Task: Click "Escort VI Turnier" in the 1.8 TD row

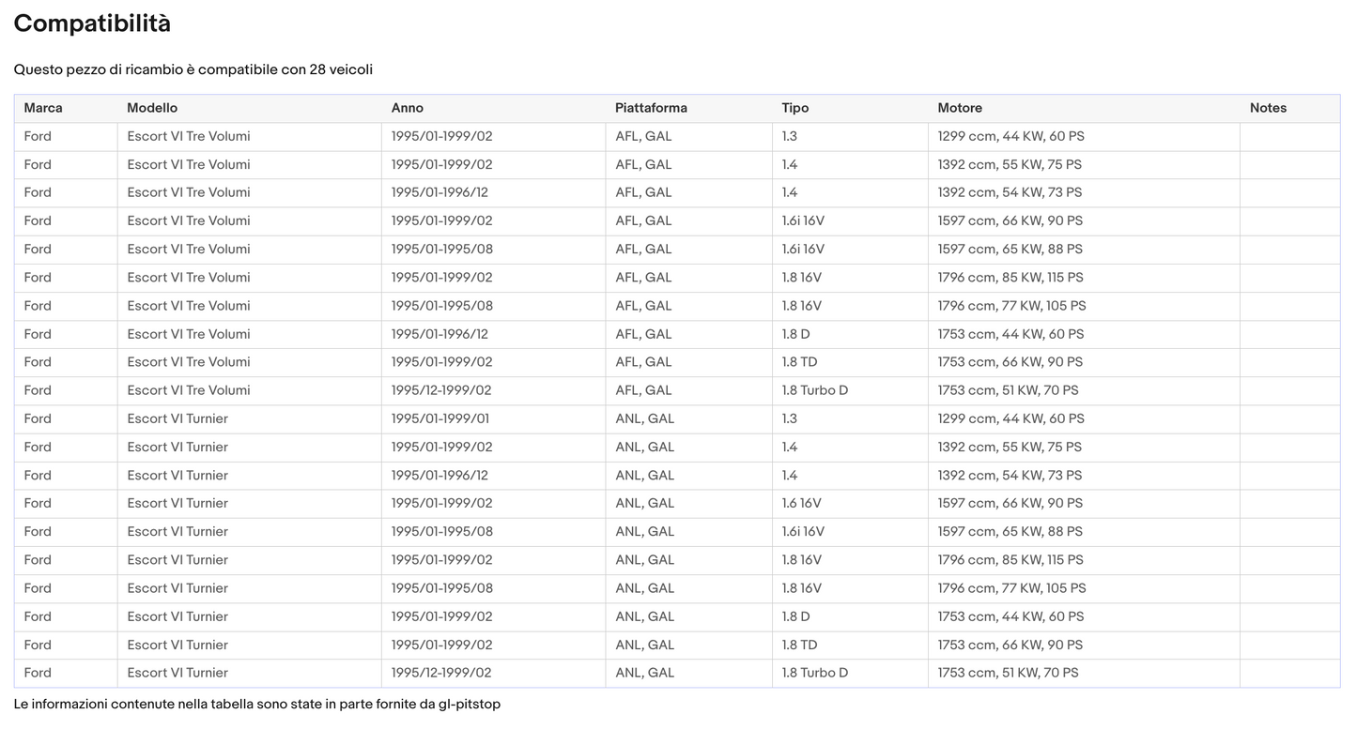Action: pos(177,645)
